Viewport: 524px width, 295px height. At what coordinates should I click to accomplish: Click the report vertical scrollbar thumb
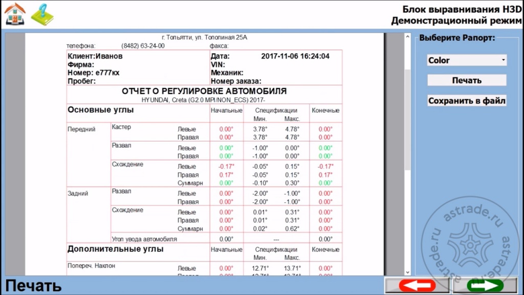click(x=407, y=120)
